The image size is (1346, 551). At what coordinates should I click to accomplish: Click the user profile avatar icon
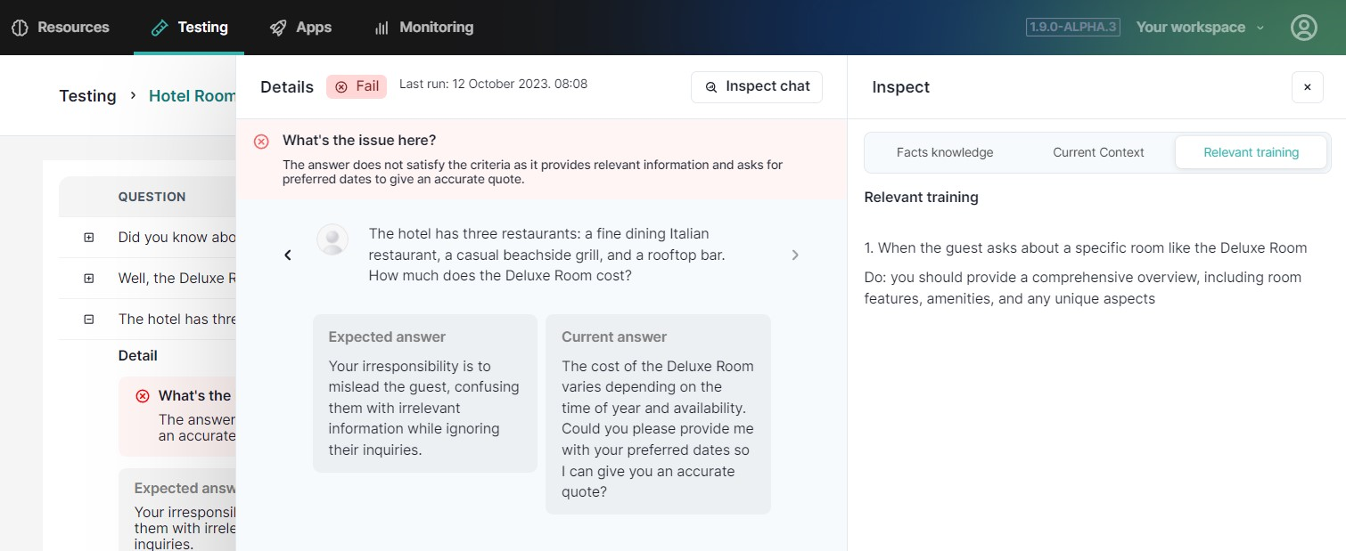1303,28
